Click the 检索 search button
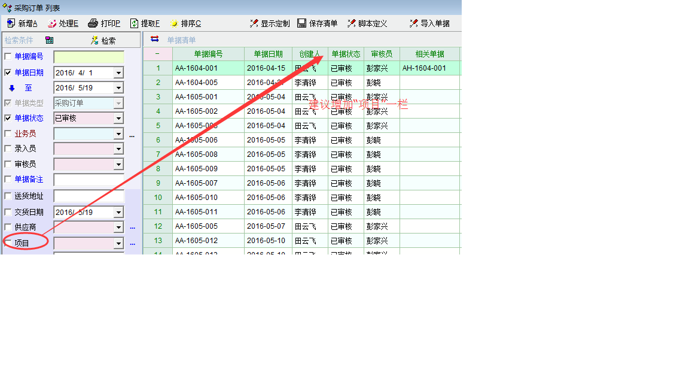689x388 pixels. tap(103, 41)
